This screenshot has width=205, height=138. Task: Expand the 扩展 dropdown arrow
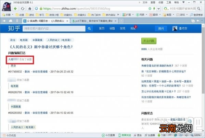[133, 15]
